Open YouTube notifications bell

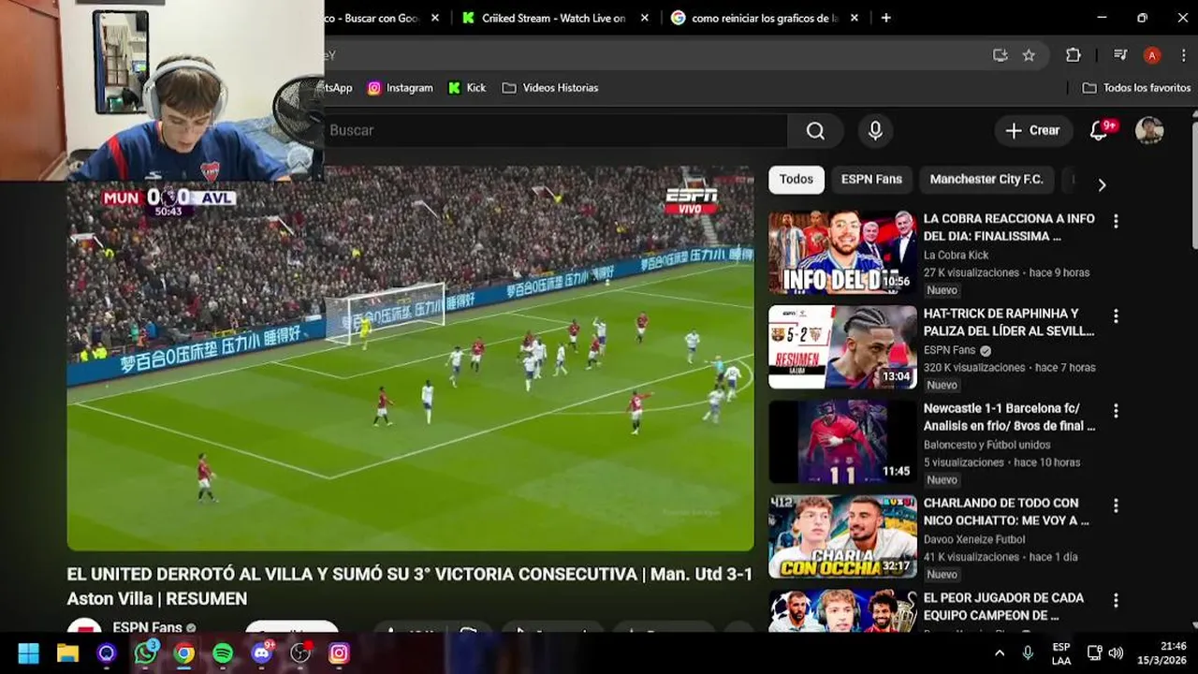coord(1100,131)
